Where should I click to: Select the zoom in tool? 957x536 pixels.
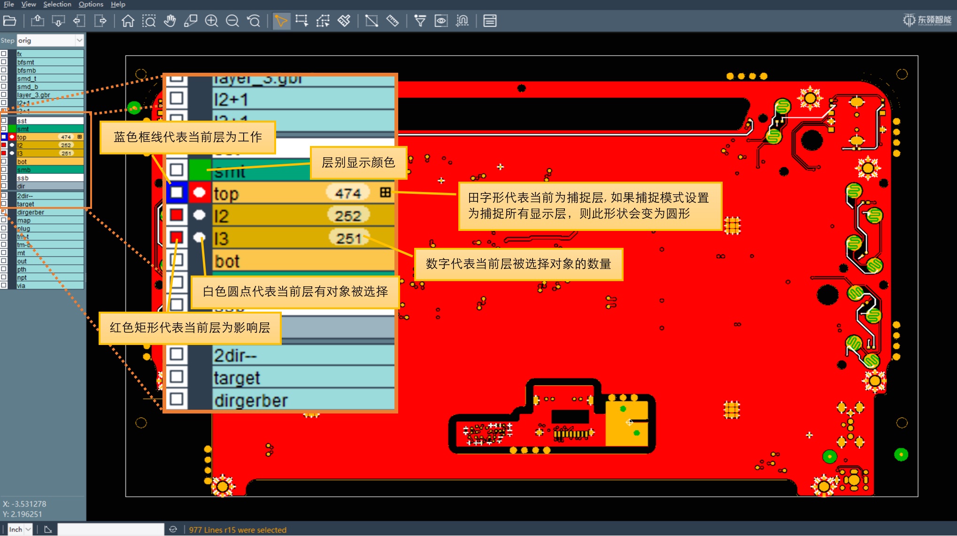211,21
